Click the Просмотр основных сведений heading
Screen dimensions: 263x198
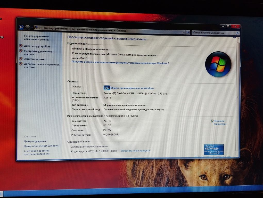pos(107,38)
